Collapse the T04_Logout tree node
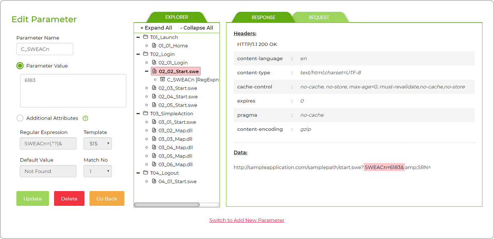 [138, 173]
